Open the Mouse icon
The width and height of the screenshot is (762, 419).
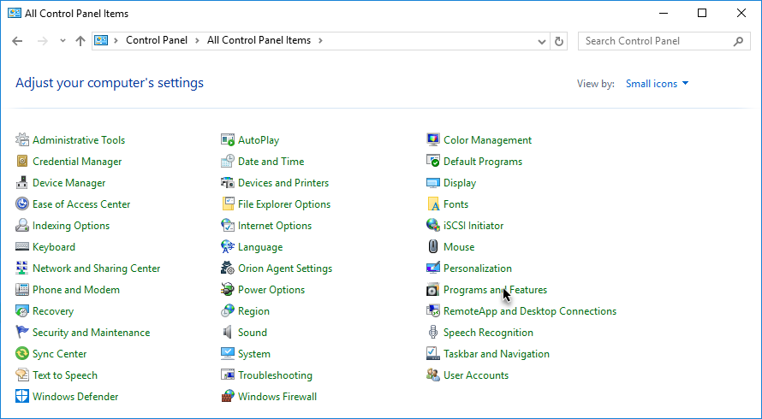433,246
